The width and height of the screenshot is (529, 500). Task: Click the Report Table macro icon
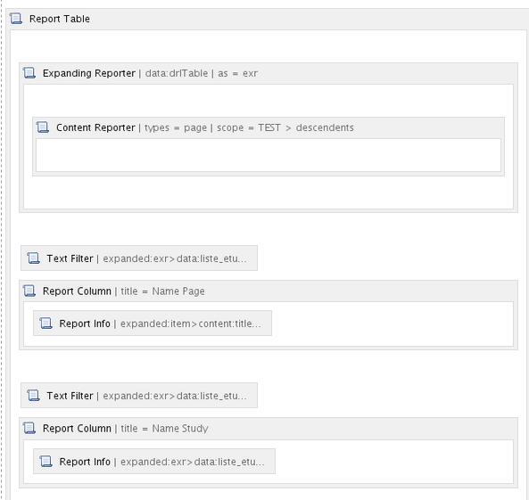(16, 19)
